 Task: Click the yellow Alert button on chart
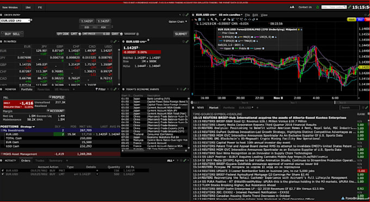(x=351, y=20)
